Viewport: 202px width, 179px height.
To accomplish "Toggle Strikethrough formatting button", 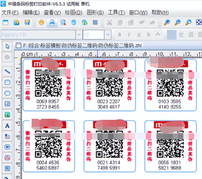I will click(x=148, y=35).
